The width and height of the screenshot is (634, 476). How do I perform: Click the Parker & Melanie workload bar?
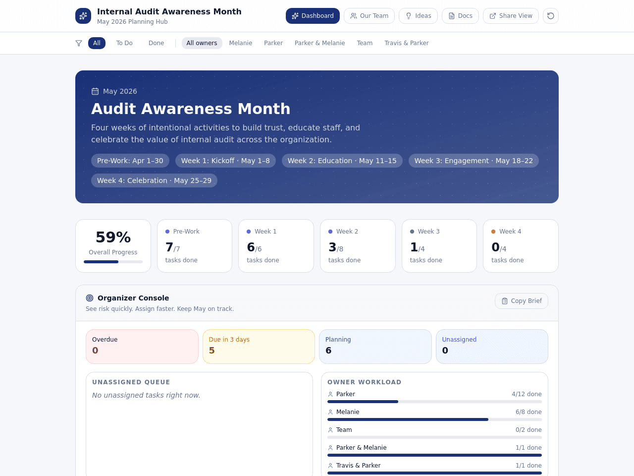coord(434,455)
